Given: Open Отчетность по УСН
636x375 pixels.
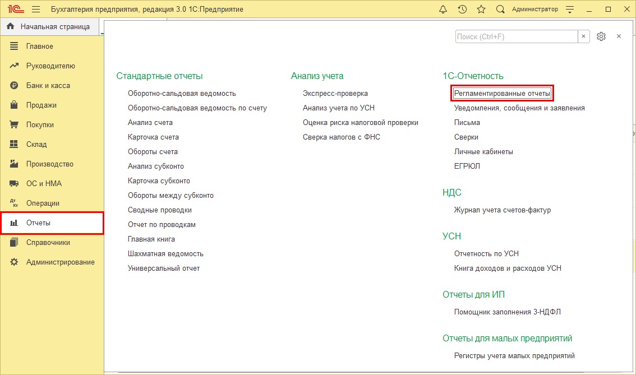Looking at the screenshot, I should [486, 254].
